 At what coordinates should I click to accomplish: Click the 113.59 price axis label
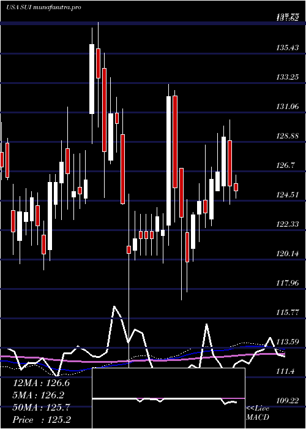(287, 342)
